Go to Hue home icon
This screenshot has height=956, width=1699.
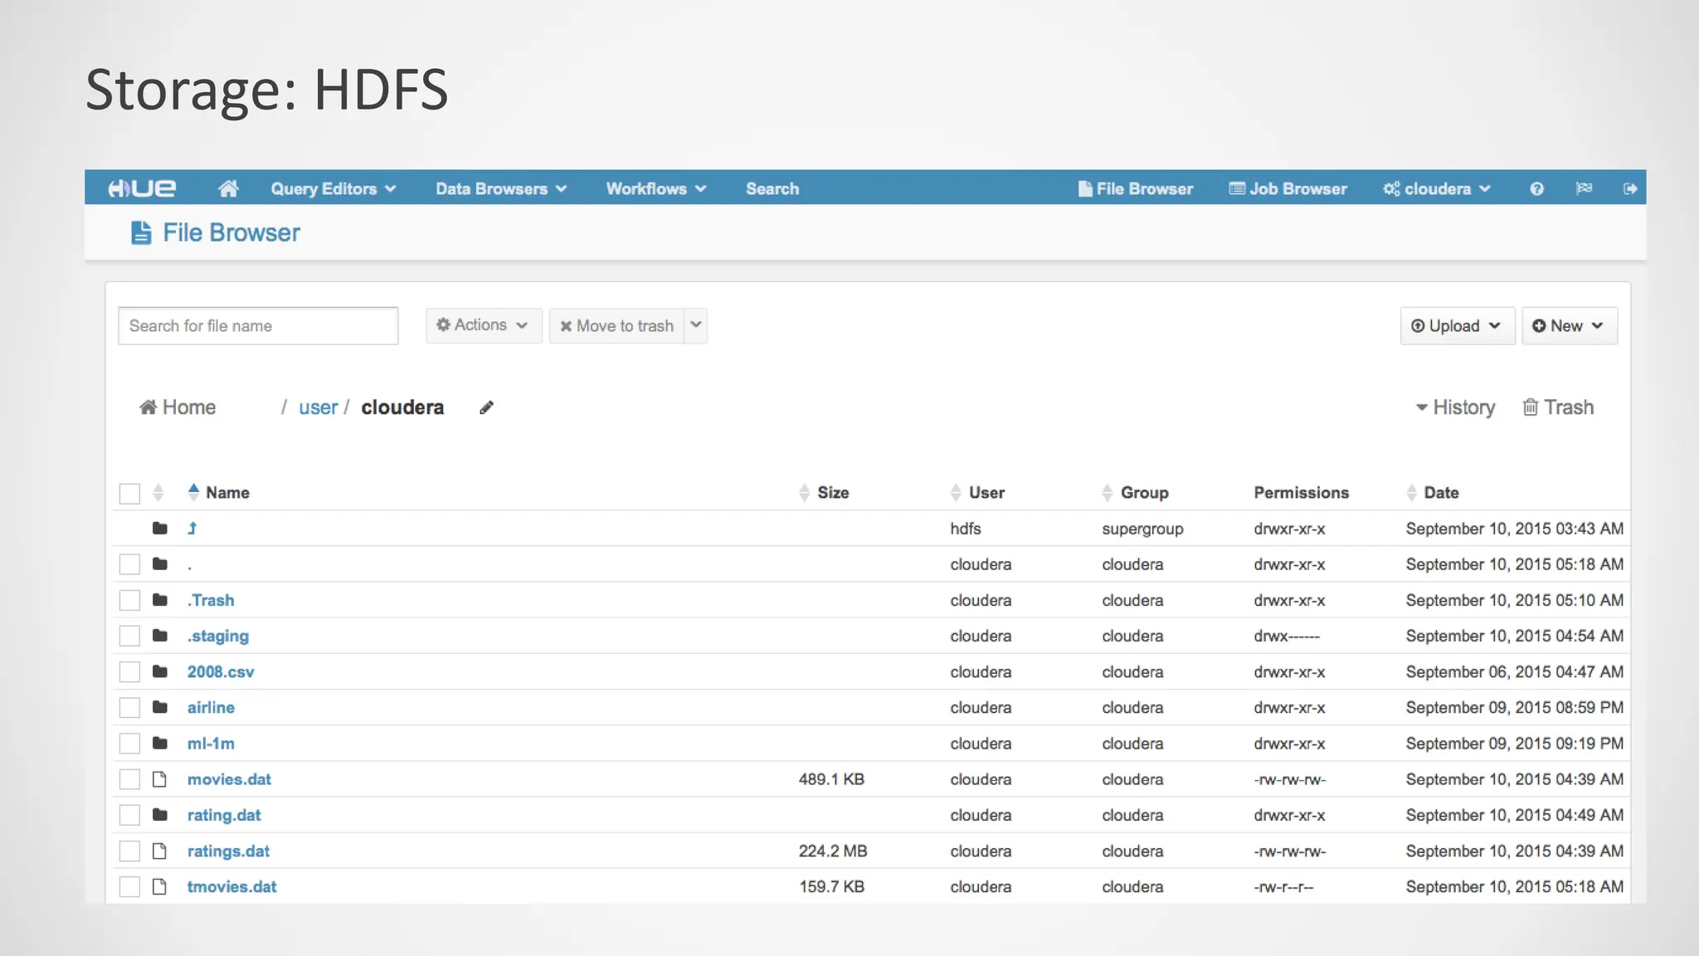click(x=228, y=188)
